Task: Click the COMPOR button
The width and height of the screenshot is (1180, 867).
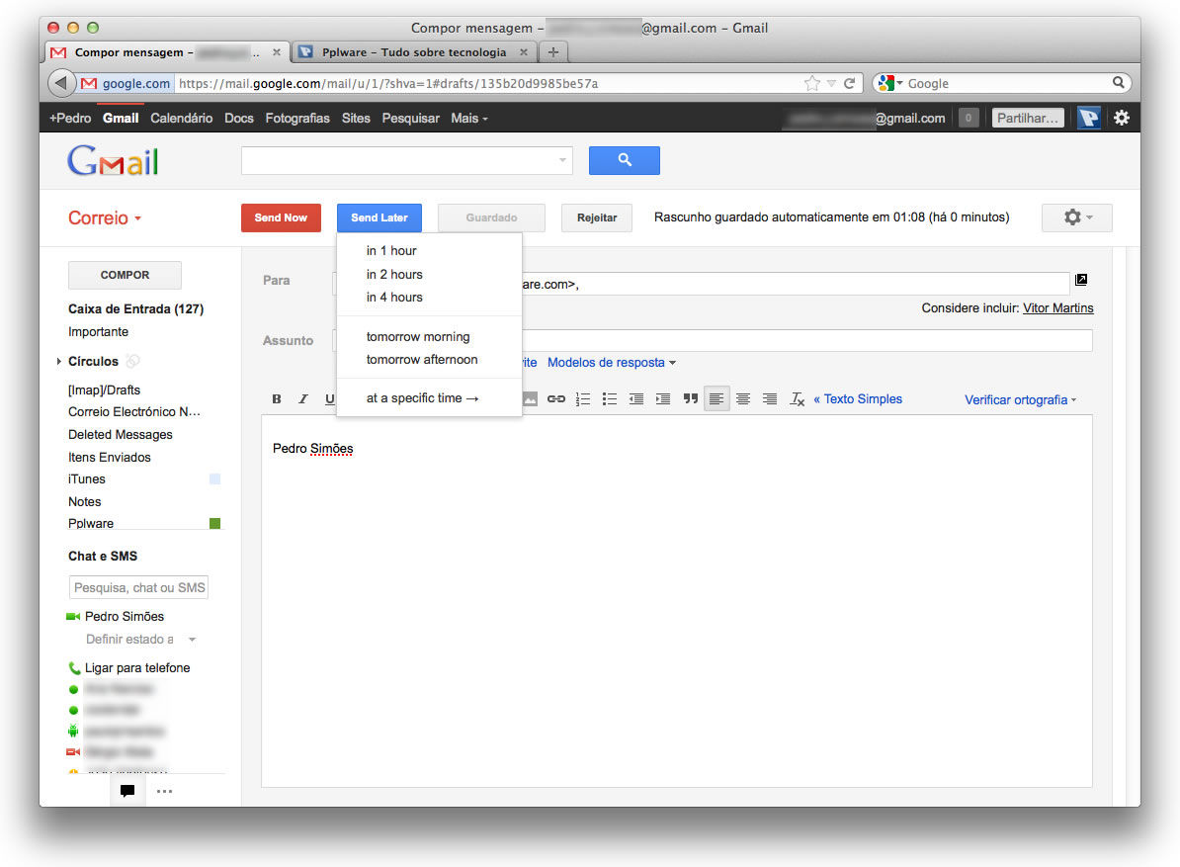Action: coord(125,276)
